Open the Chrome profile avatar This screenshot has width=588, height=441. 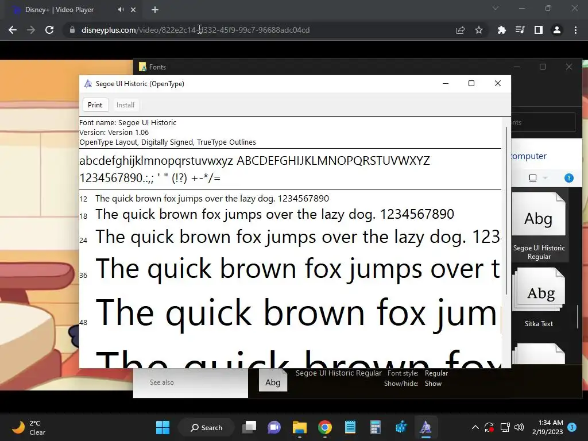click(557, 30)
